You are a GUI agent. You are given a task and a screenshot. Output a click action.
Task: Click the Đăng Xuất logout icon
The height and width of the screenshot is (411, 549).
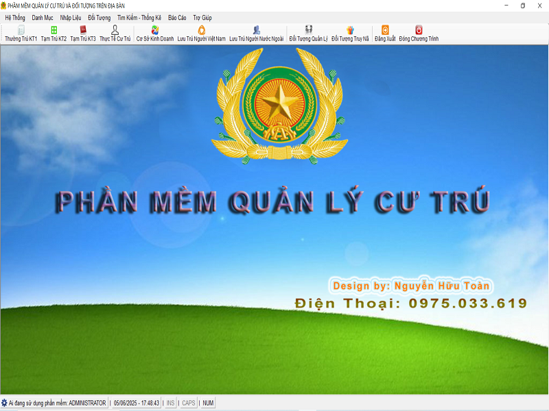coord(385,30)
